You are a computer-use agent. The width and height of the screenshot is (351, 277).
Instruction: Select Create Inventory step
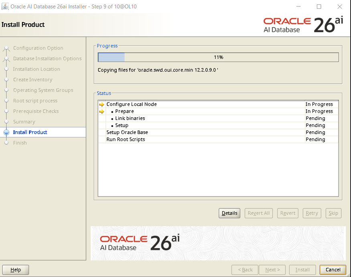pyautogui.click(x=32, y=80)
